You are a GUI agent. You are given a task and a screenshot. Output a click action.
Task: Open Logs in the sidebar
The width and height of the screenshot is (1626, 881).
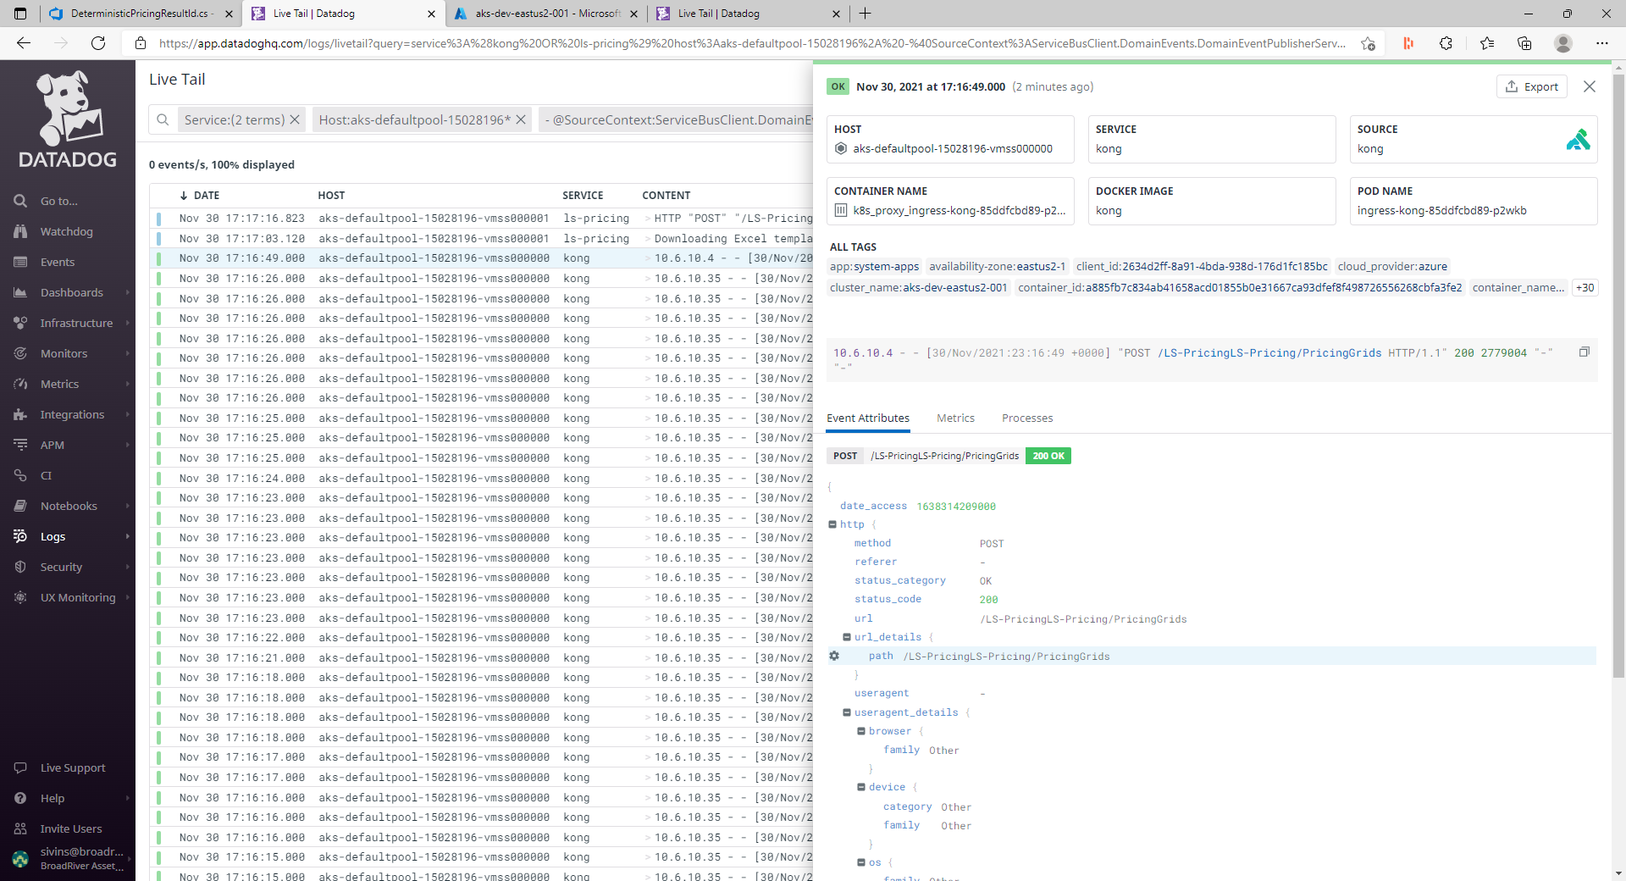coord(53,536)
